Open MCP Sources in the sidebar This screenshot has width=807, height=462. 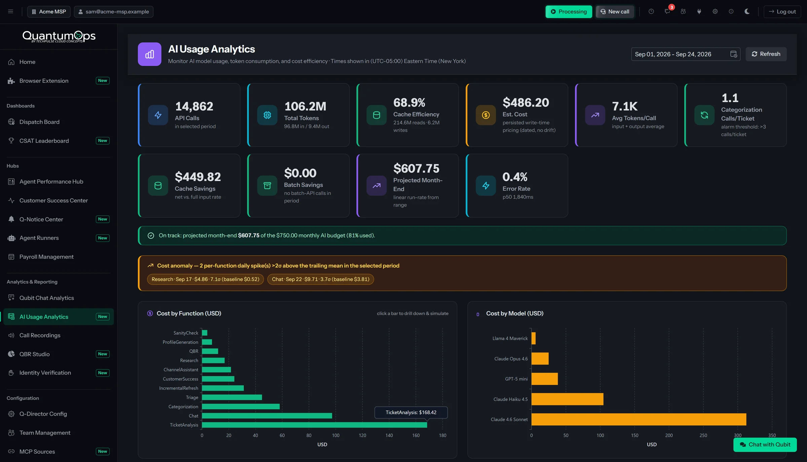pos(59,452)
